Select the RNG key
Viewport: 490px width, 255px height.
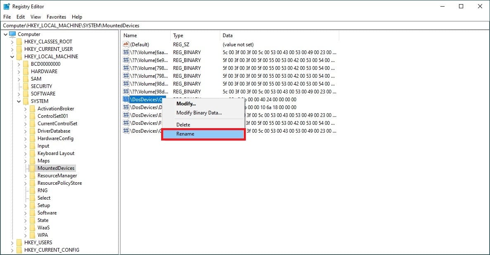(43, 191)
